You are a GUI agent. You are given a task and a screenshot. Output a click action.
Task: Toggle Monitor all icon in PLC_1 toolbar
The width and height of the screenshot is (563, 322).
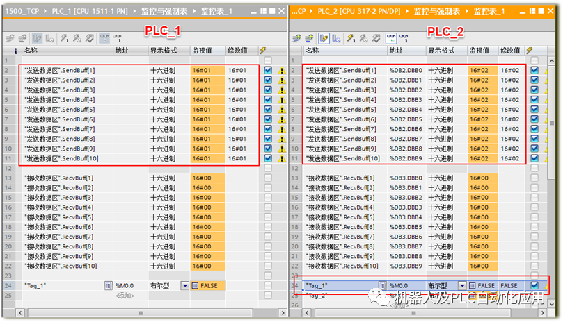[104, 38]
